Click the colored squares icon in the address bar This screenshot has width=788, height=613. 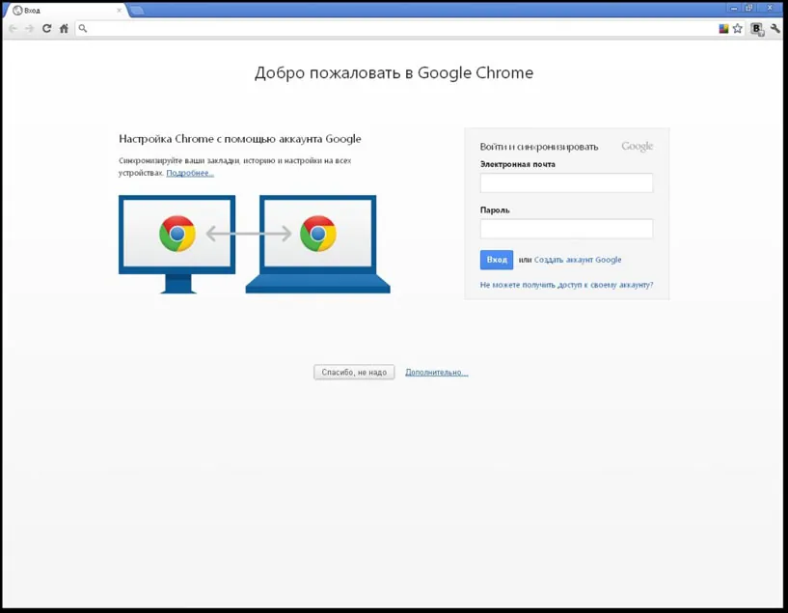pyautogui.click(x=723, y=29)
